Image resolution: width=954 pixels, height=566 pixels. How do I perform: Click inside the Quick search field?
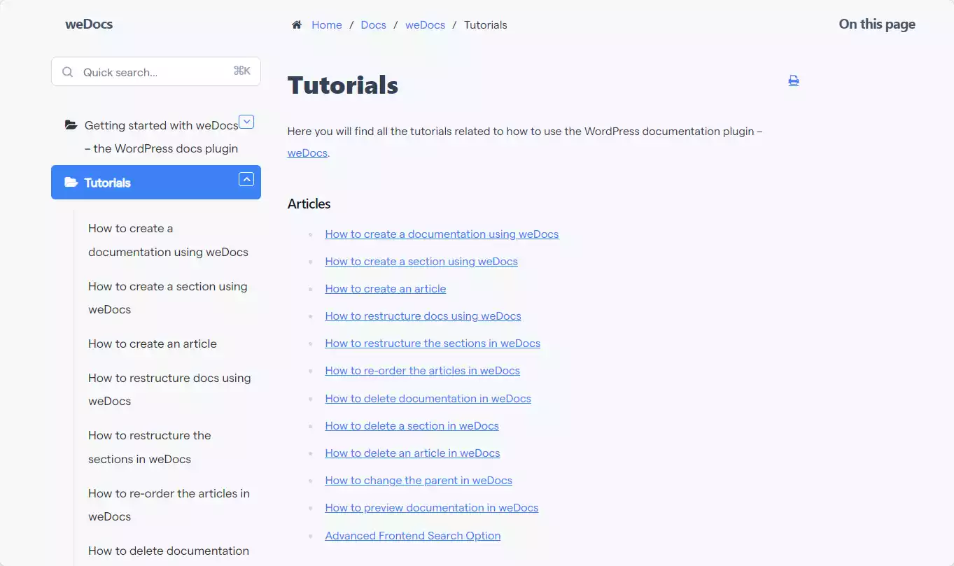click(140, 71)
